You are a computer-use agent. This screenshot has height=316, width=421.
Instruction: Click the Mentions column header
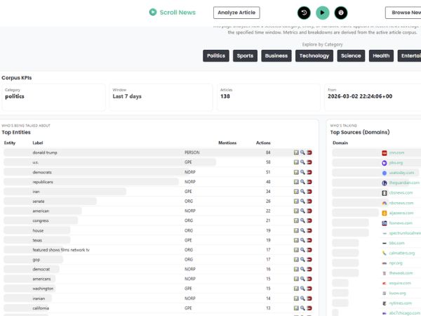click(227, 143)
